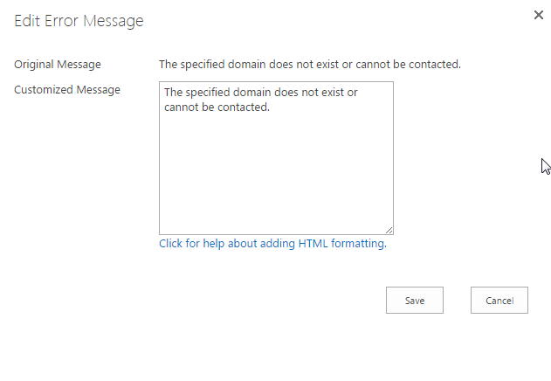Viewport: 551px width, 381px height.
Task: Click the read-only original message text
Action: (x=309, y=64)
